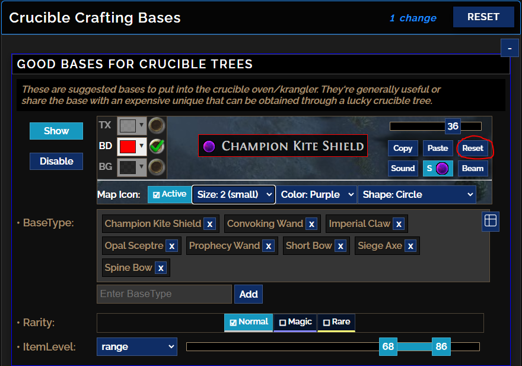Remove Champion Kite Shield via its x icon
This screenshot has height=366, width=522.
210,224
